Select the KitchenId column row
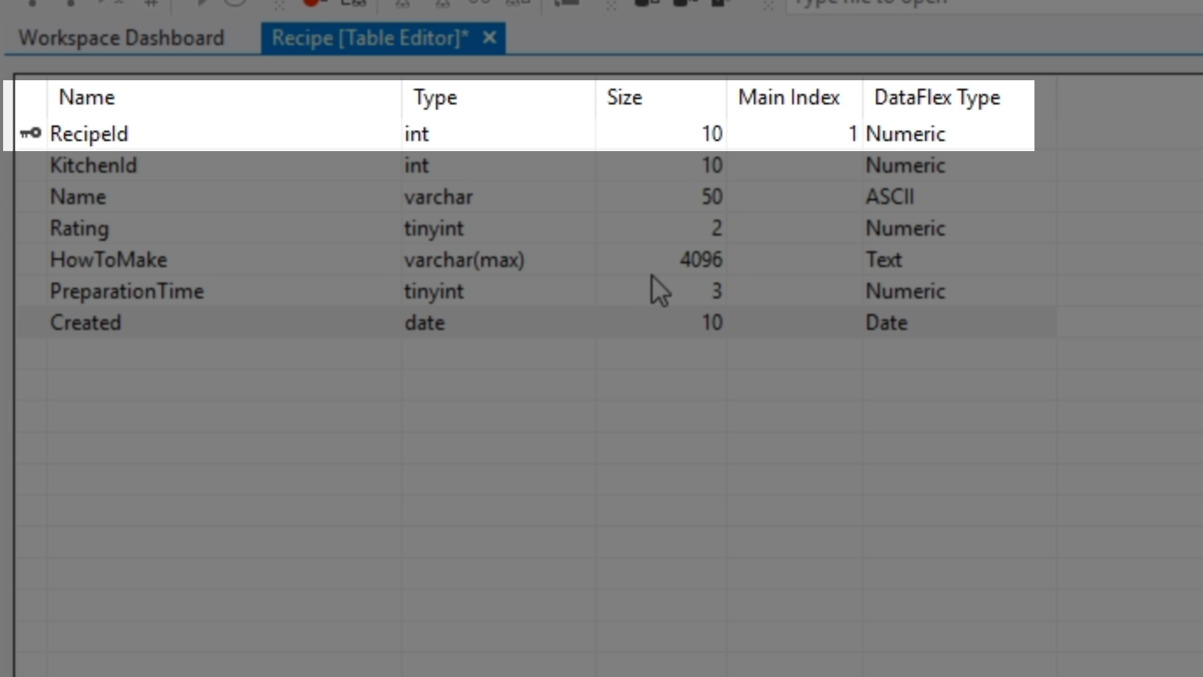This screenshot has height=677, width=1203. (x=93, y=165)
